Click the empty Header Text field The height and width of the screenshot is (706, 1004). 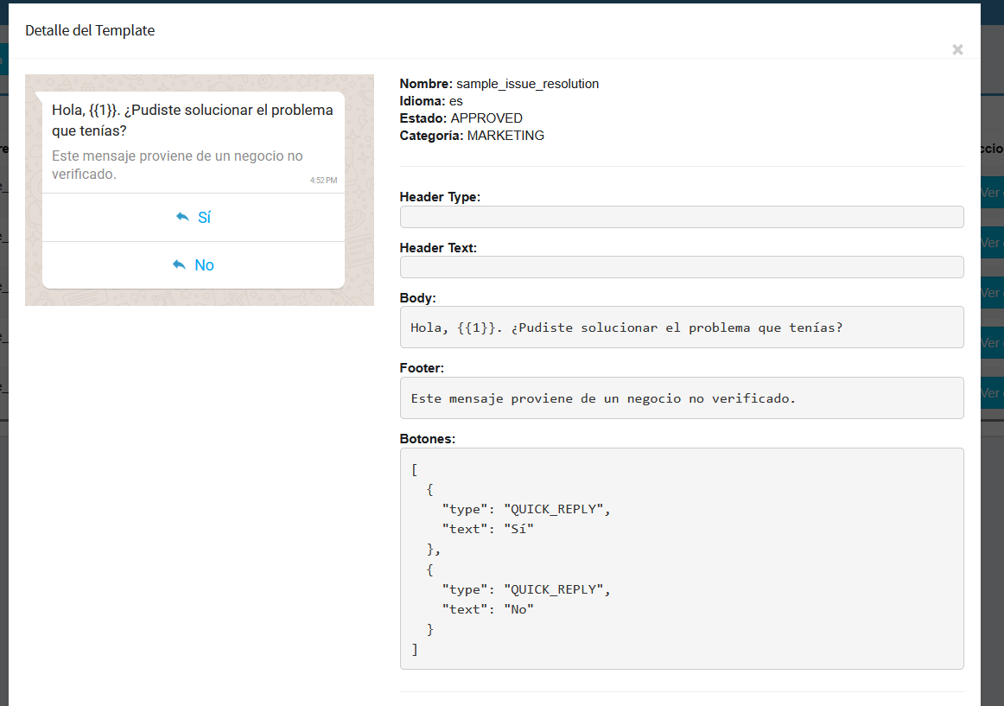point(681,267)
